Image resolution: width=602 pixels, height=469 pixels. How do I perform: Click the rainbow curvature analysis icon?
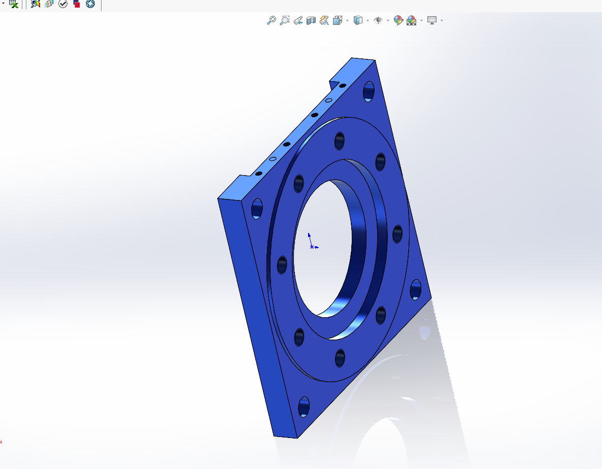point(36,4)
